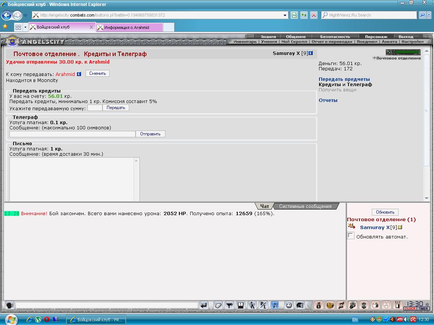Click the chat speaker head icon
The image size is (434, 325).
tap(10, 305)
